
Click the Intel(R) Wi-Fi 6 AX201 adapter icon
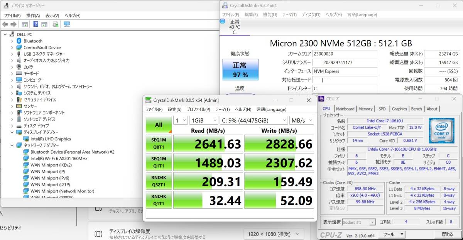pos(26,159)
